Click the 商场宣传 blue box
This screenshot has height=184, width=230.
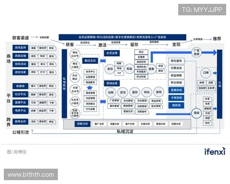pos(20,48)
